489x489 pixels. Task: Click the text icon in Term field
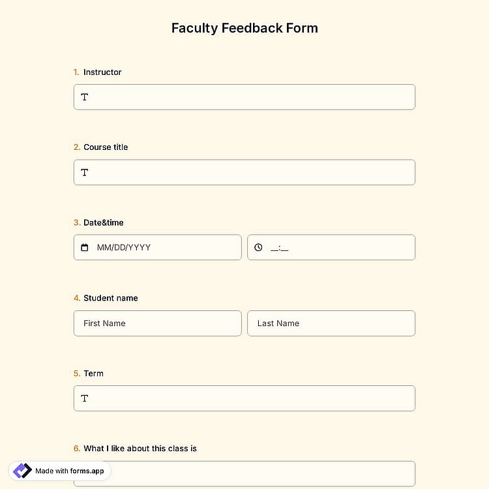coord(85,398)
